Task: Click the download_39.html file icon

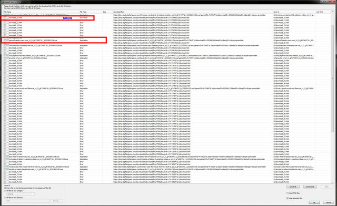Action: tap(7, 91)
